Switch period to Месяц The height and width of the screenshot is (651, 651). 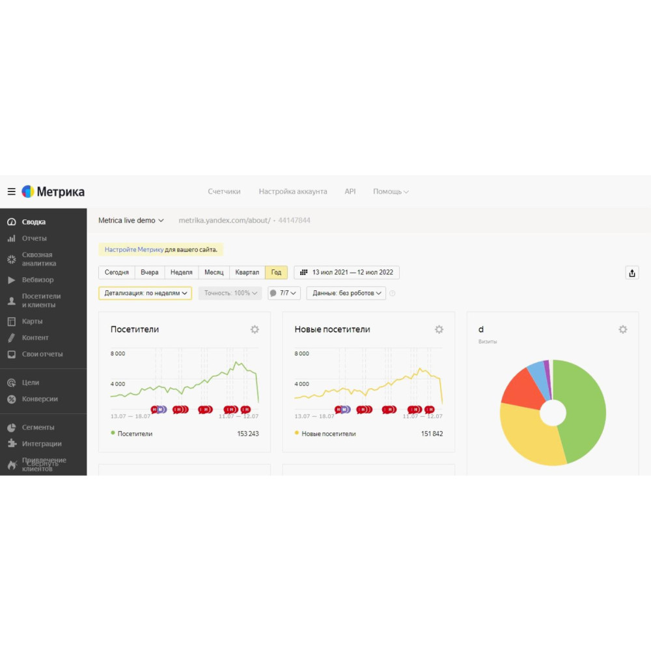point(214,273)
